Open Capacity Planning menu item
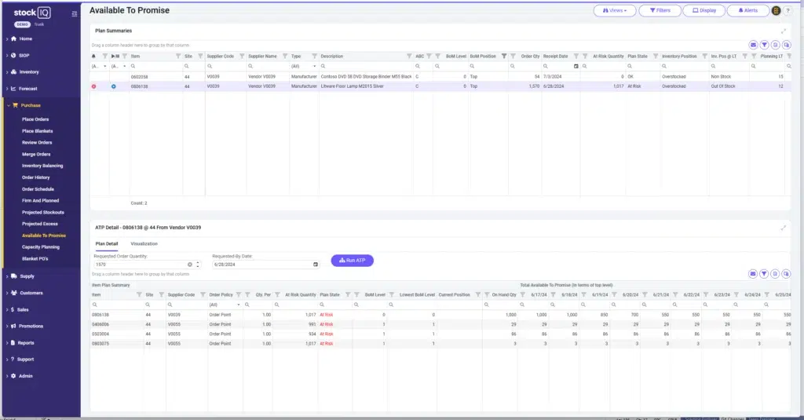804x420 pixels. [41, 247]
